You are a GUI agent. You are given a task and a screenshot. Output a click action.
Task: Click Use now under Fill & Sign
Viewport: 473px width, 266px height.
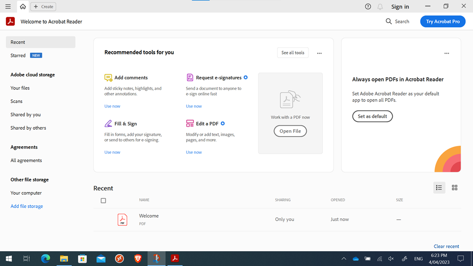pos(112,152)
